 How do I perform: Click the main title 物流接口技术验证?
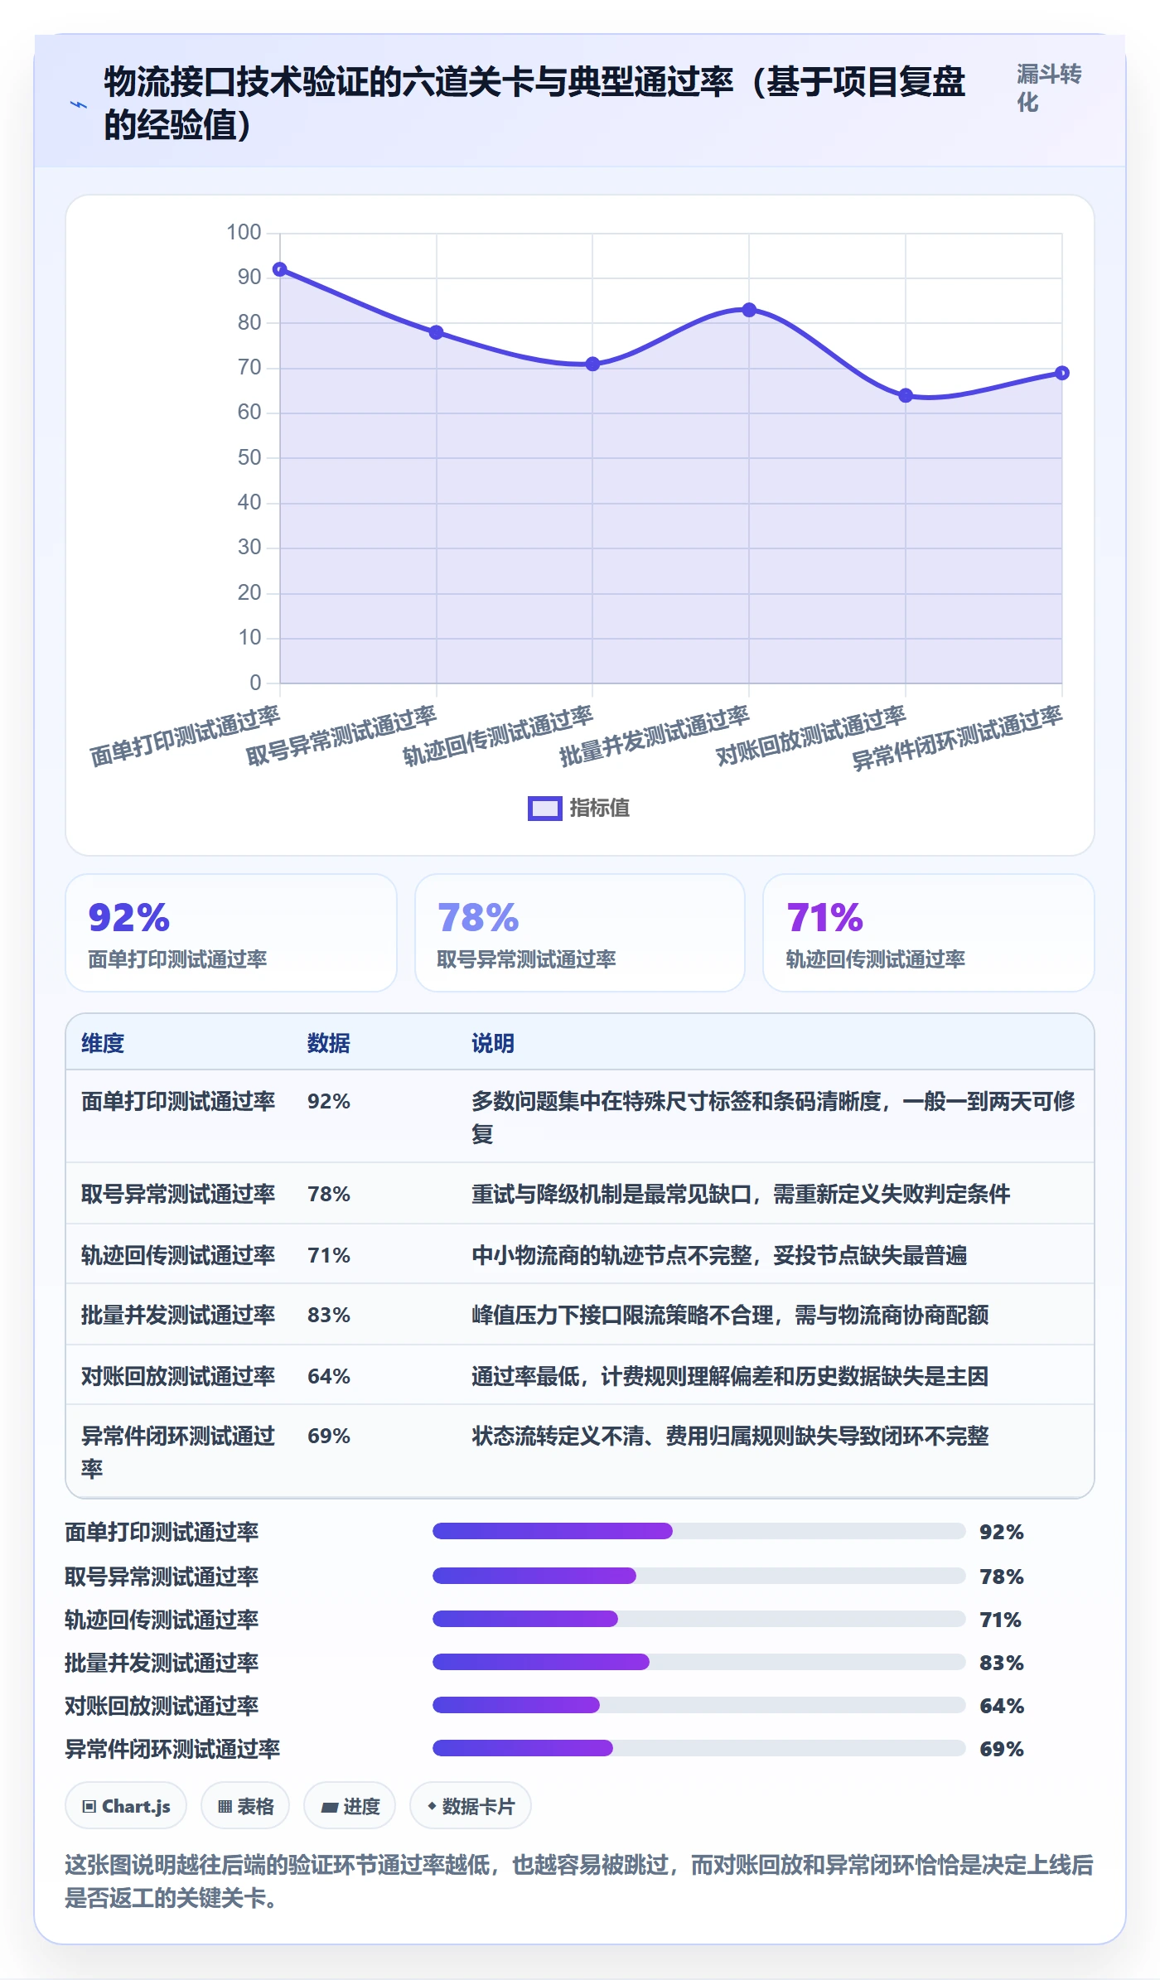(534, 104)
